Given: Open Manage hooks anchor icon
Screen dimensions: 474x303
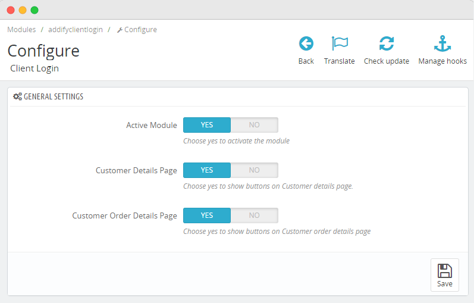Looking at the screenshot, I should tap(442, 44).
